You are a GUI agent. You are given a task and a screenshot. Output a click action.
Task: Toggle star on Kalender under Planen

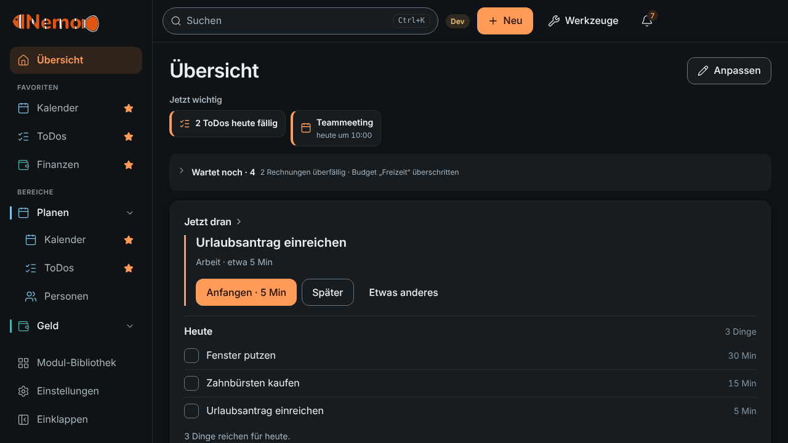click(129, 240)
